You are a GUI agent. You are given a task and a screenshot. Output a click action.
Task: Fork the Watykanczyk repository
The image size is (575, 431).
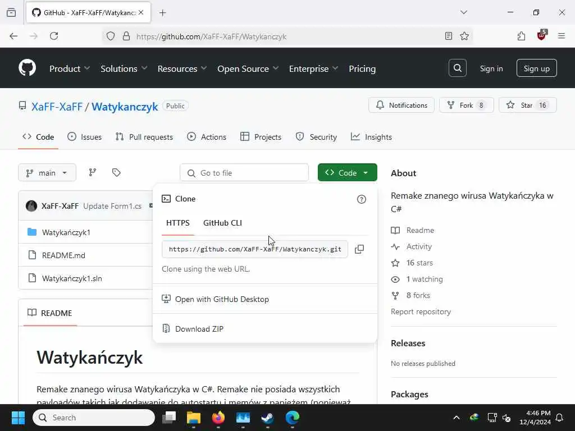coord(467,105)
